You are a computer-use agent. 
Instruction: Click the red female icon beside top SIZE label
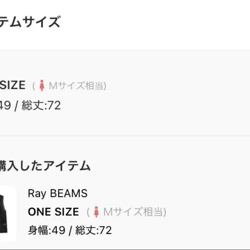click(x=42, y=86)
